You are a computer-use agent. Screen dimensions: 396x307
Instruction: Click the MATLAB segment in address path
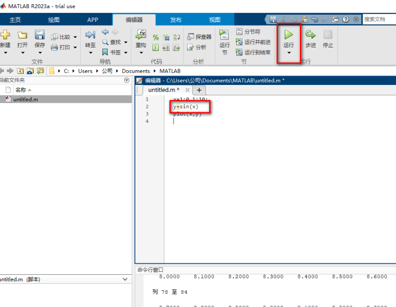[170, 71]
